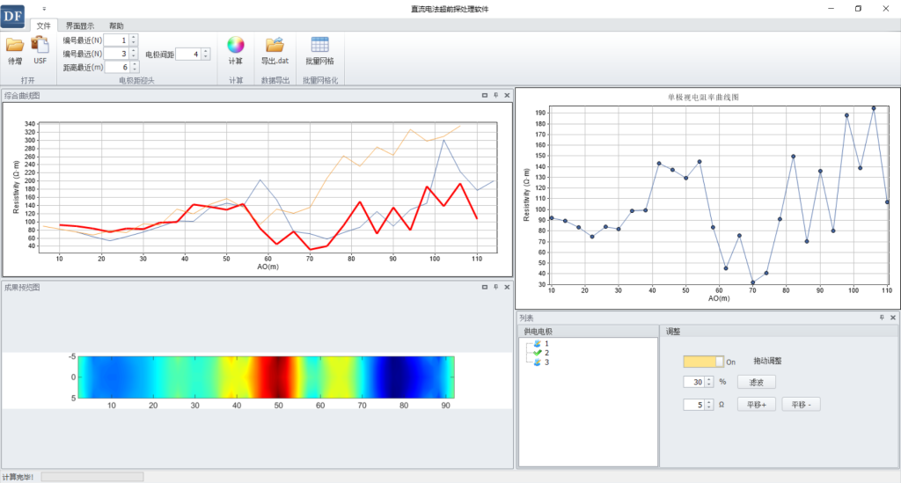Decrease the 电极间距 value with down arrow

206,57
